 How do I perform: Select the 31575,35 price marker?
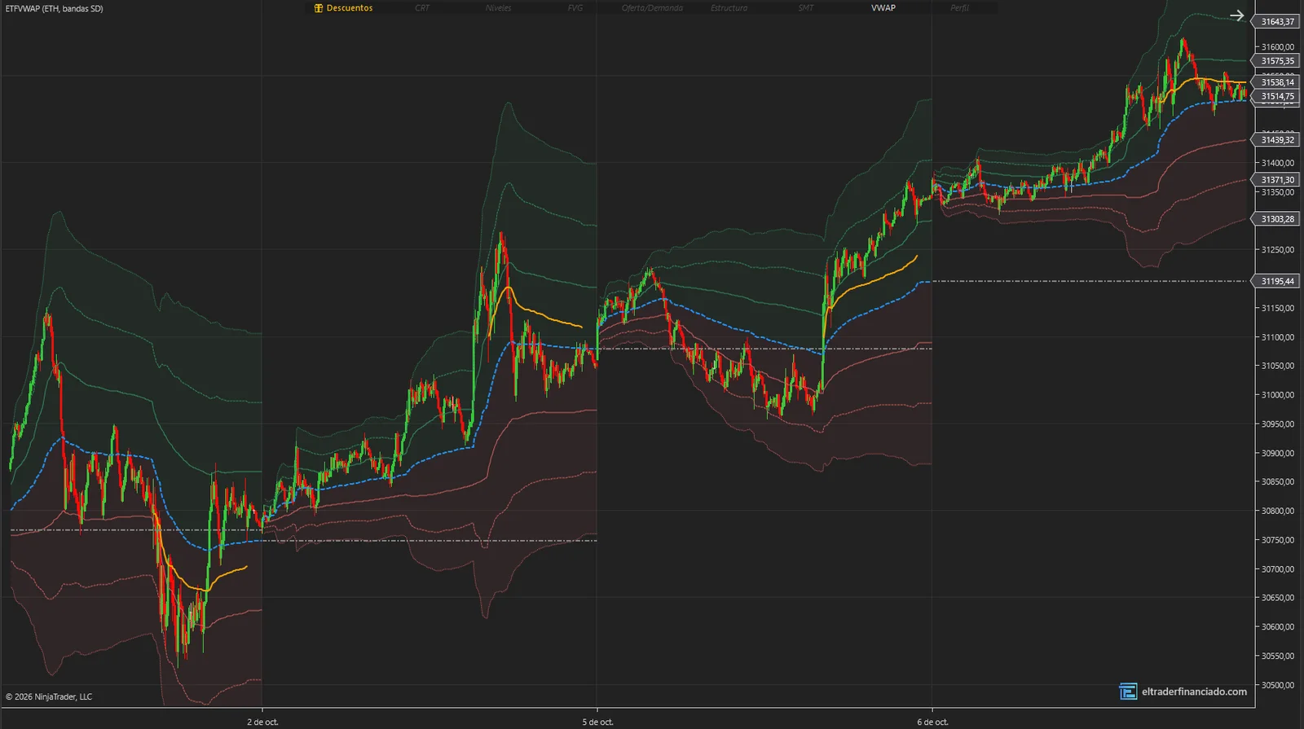click(x=1276, y=61)
